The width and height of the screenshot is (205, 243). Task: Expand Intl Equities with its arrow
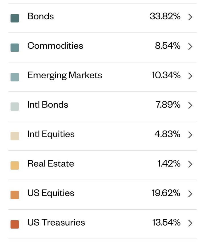pyautogui.click(x=190, y=135)
